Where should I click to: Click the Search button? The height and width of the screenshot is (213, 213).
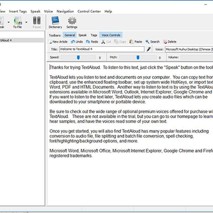tap(153, 42)
